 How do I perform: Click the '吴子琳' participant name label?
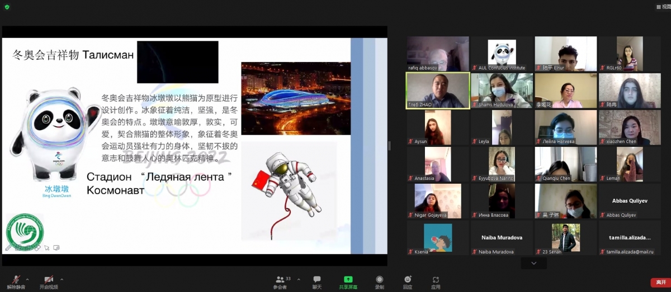coord(551,215)
